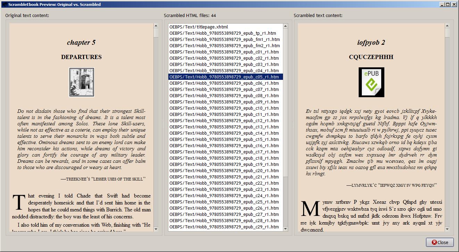Minimize the ScrambleEbook Preview window
This screenshot has width=459, height=252.
click(442, 5)
